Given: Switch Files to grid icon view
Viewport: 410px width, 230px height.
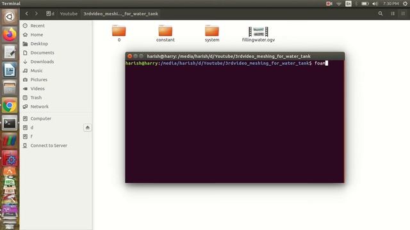Looking at the screenshot, I should click(x=403, y=13).
